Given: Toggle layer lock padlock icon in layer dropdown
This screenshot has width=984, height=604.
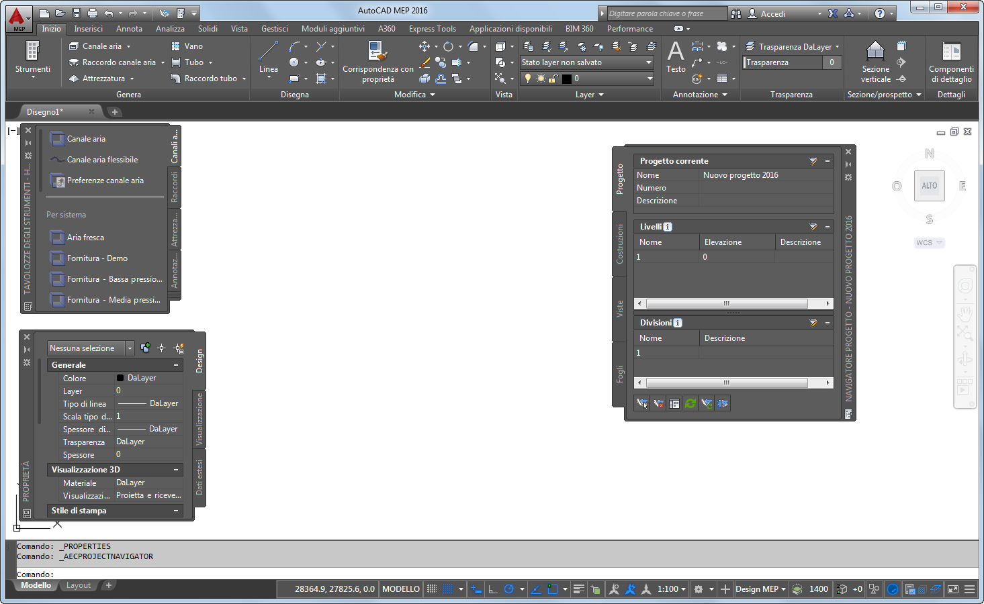Looking at the screenshot, I should click(x=553, y=79).
